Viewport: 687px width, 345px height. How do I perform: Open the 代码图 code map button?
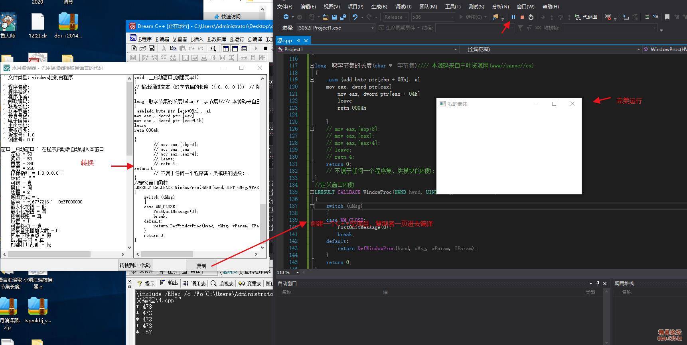(586, 17)
